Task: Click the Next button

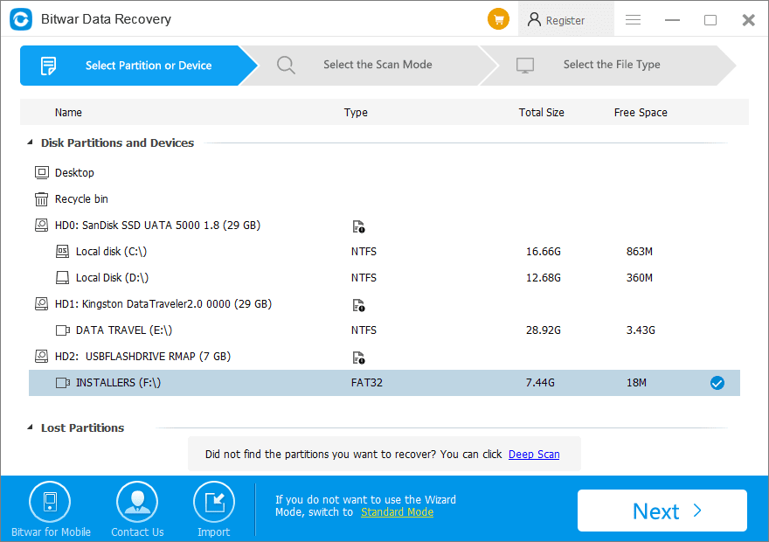Action: (x=662, y=511)
